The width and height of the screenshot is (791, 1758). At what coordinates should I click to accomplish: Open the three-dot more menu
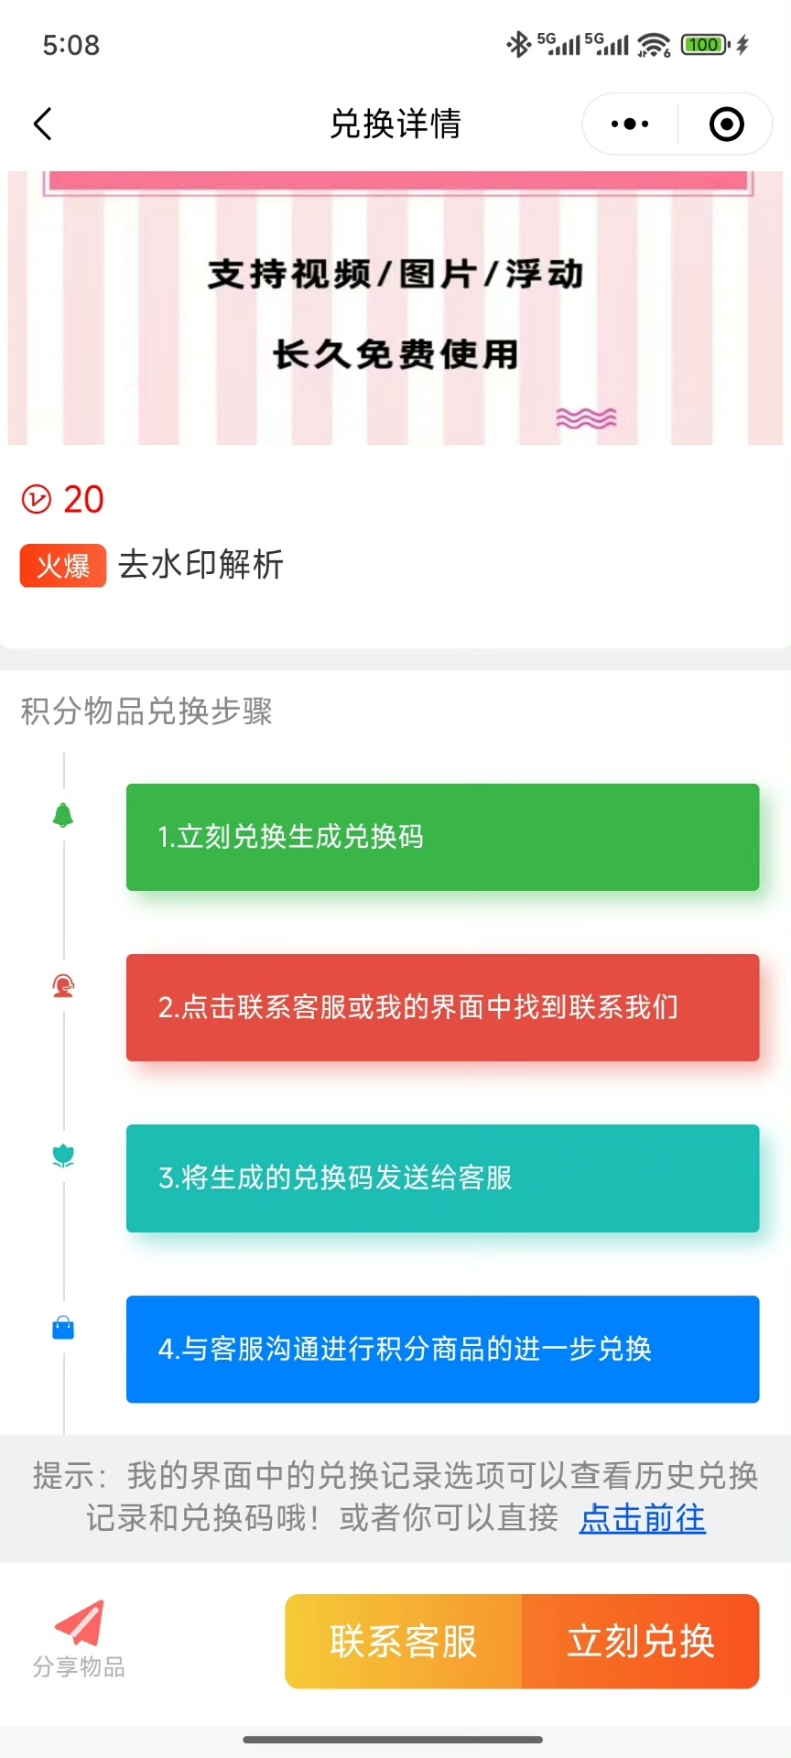click(x=630, y=124)
